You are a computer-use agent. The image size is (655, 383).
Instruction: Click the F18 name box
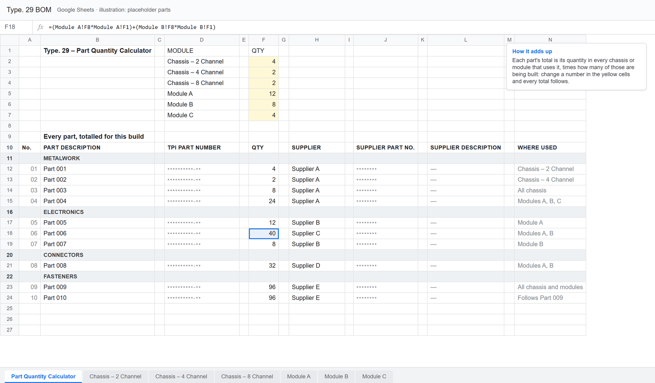16,27
